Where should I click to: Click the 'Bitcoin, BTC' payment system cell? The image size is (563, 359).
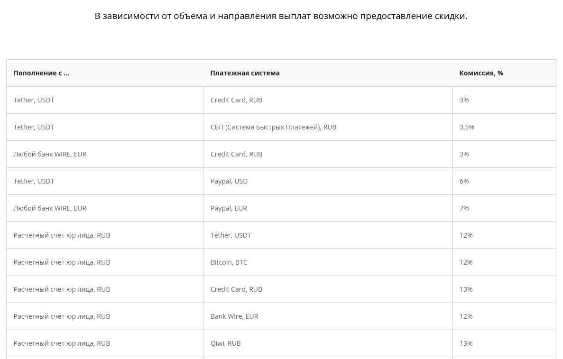click(229, 262)
